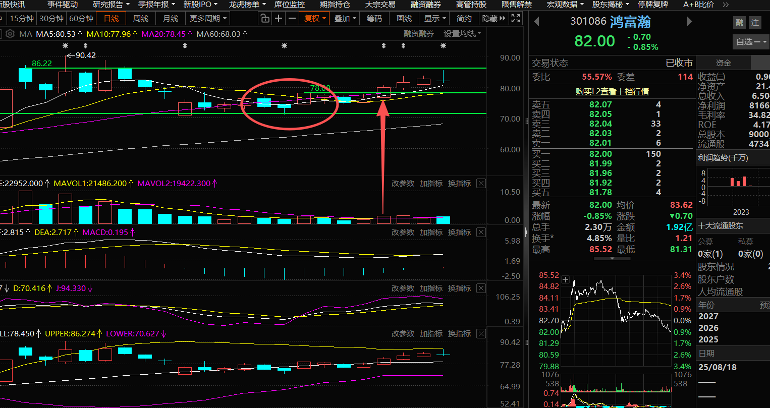Toggle fullscreen chart icon

tap(516, 19)
